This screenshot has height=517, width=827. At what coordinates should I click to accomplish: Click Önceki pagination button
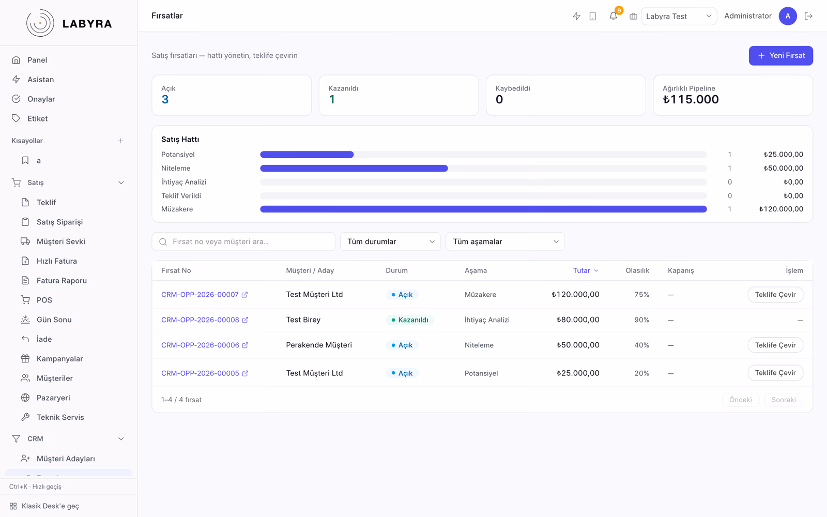741,400
